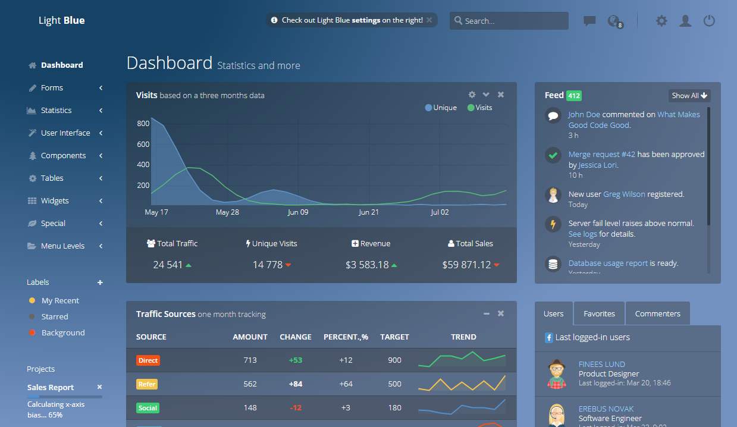Toggle the Unique series in chart legend
The image size is (737, 427).
click(x=441, y=108)
